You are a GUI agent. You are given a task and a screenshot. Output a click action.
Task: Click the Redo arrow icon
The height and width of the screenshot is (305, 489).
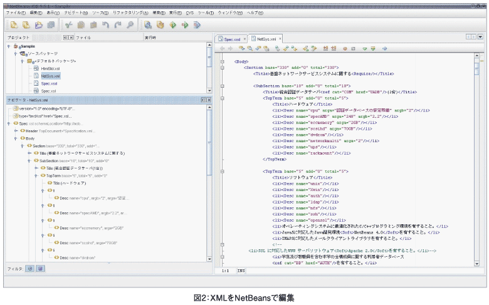click(118, 24)
